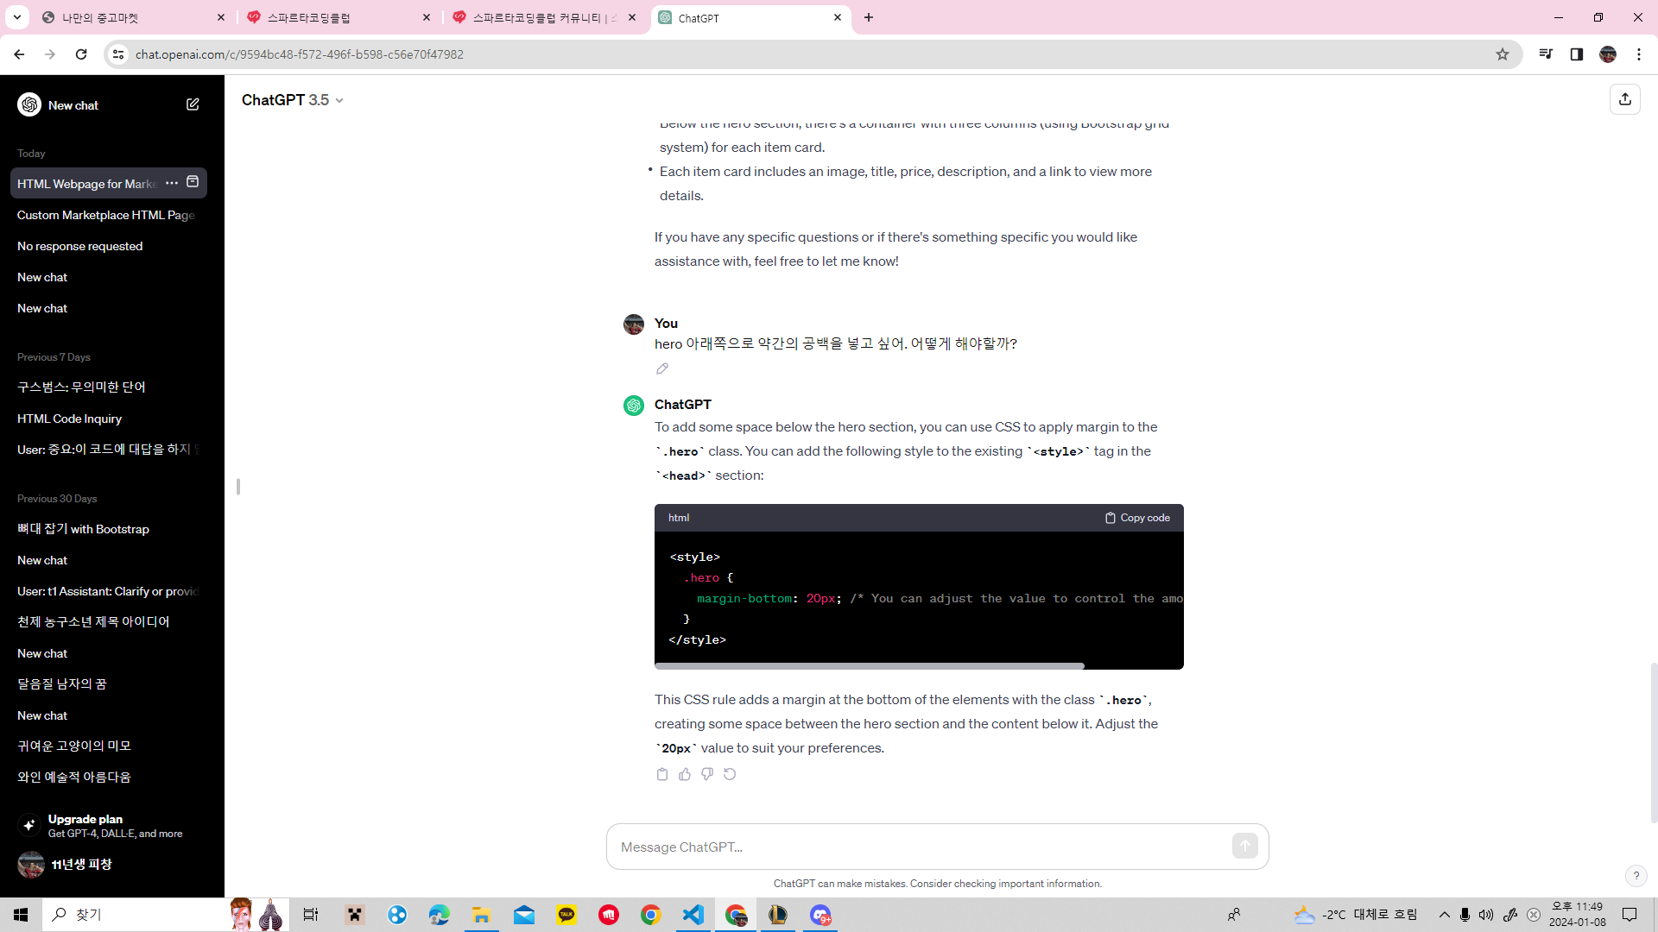This screenshot has height=932, width=1658.
Task: Edit the user message with pencil icon
Action: click(x=662, y=368)
